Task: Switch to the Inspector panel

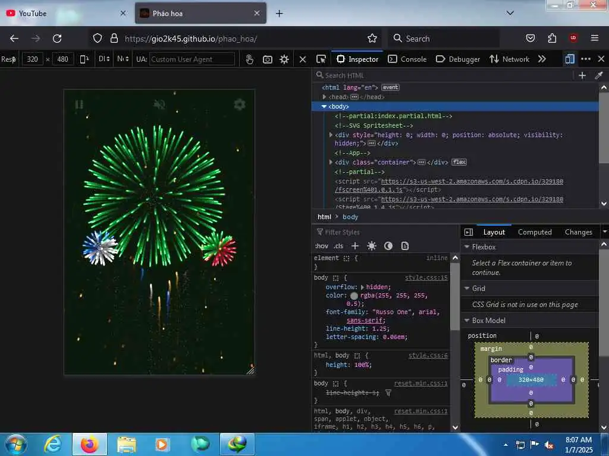Action: 357,59
